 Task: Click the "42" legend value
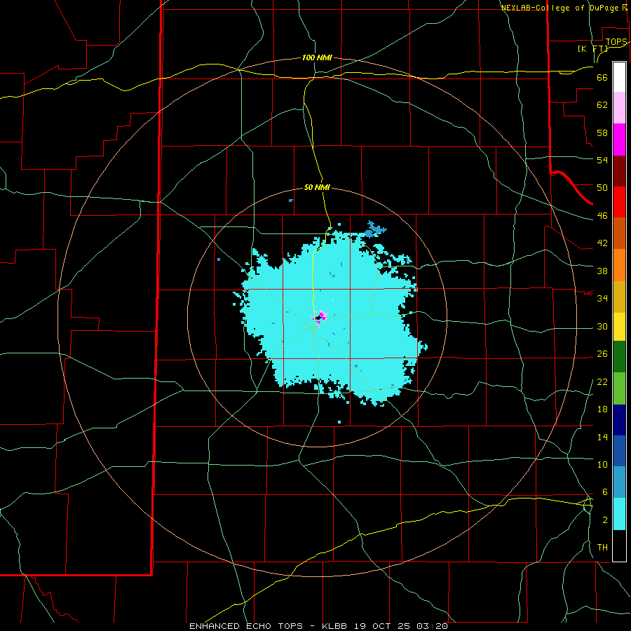pos(602,243)
